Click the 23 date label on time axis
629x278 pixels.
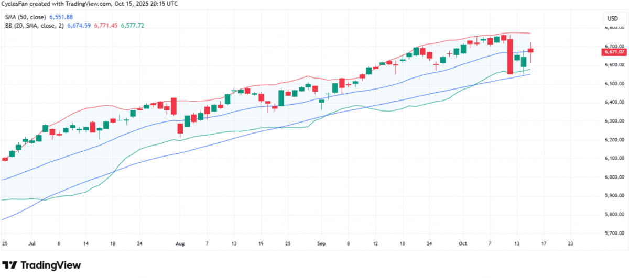point(570,243)
